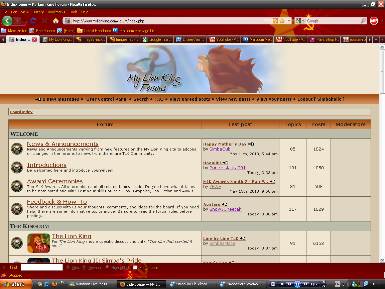Screen dimensions: 385x289
Task: Pause playback in the media player toolbar
Action: tap(297, 284)
